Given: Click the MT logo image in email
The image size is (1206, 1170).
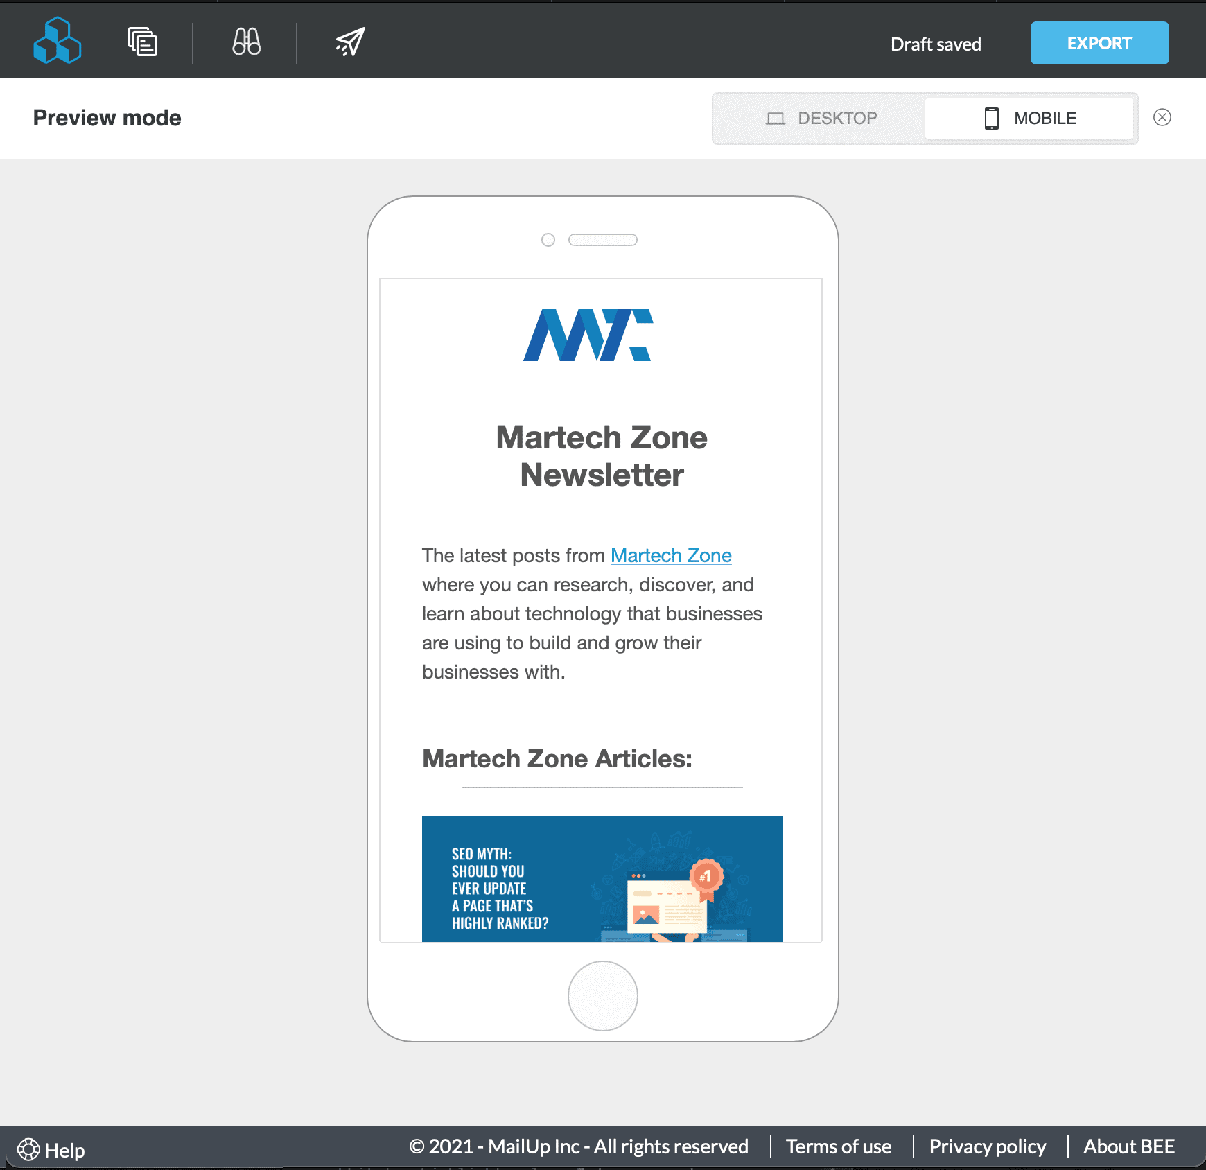Looking at the screenshot, I should 588,335.
